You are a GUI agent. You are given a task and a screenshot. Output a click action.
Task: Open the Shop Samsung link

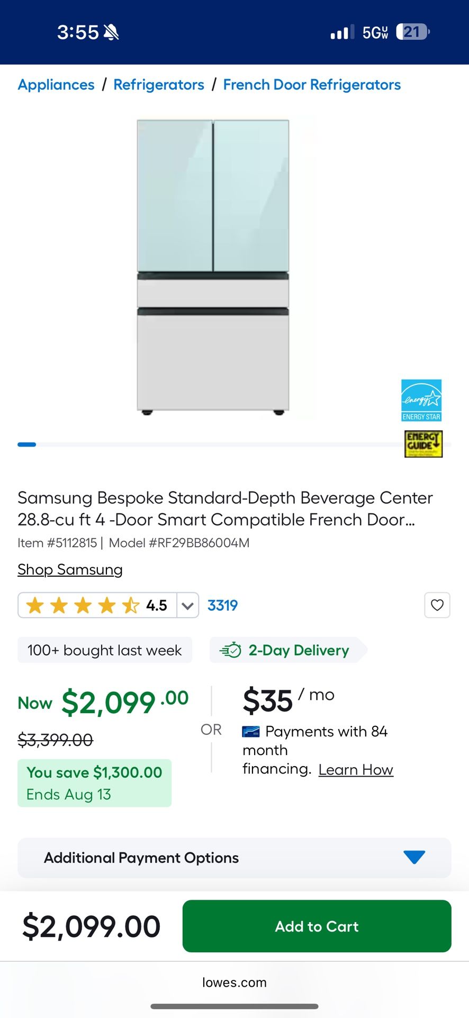[70, 569]
